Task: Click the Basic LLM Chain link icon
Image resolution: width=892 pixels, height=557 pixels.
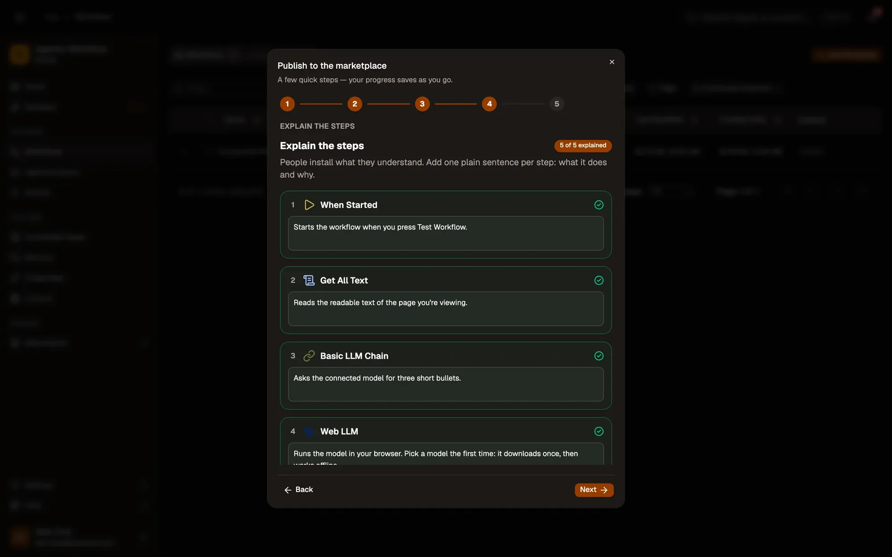Action: pyautogui.click(x=309, y=356)
